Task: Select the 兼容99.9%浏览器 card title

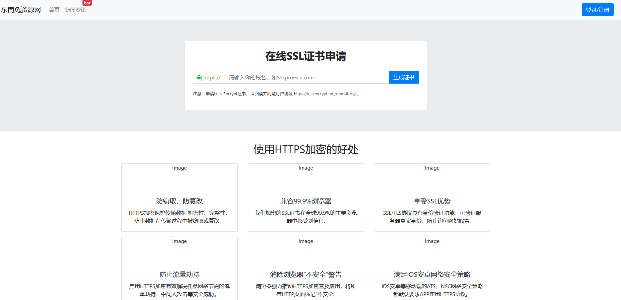Action: [306, 201]
